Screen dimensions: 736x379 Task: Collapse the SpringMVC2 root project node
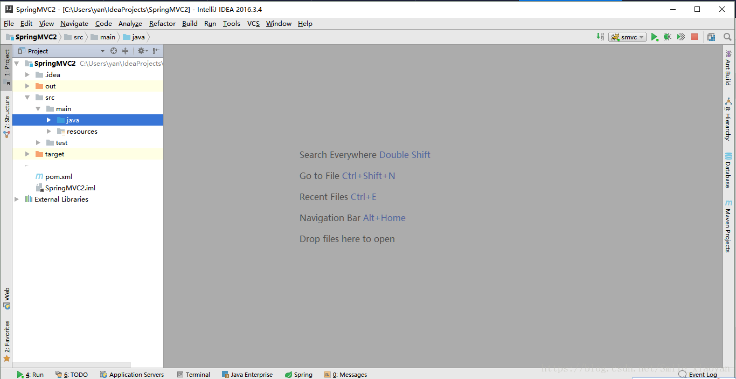pyautogui.click(x=17, y=64)
